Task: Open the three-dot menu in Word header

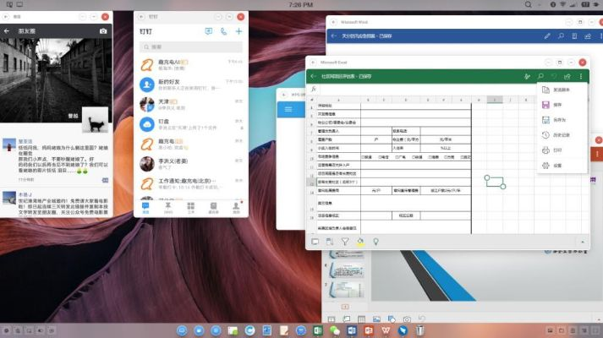Action: (x=599, y=36)
